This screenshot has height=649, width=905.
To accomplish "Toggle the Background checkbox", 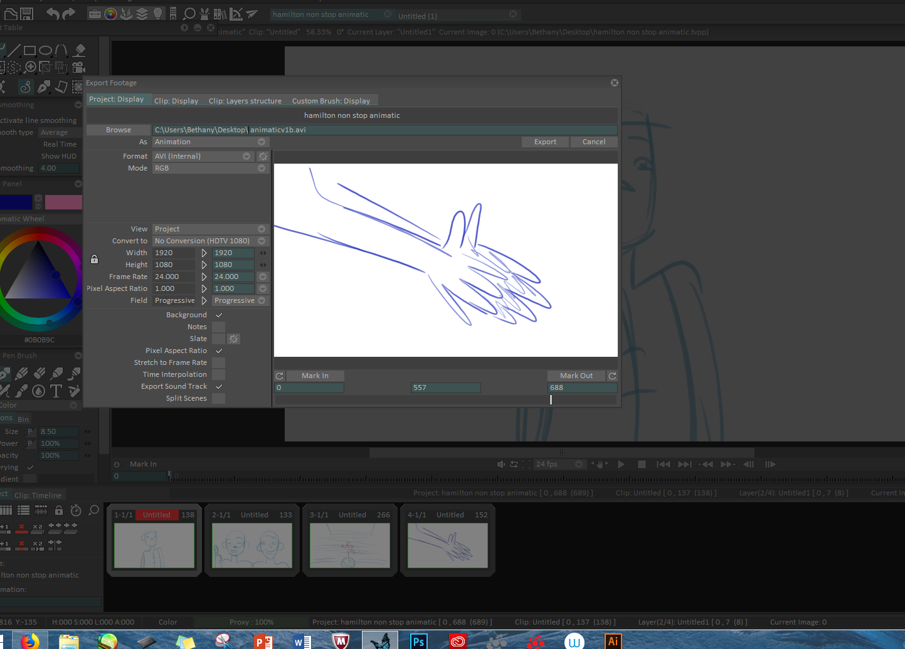I will pyautogui.click(x=219, y=315).
